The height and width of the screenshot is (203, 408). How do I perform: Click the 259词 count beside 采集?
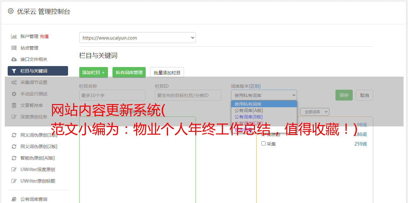(x=360, y=144)
